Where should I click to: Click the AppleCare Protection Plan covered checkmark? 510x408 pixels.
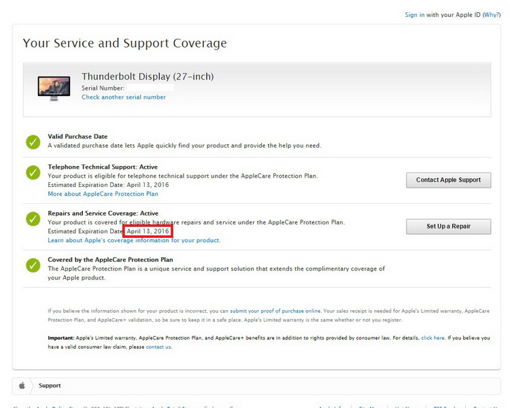click(x=33, y=265)
